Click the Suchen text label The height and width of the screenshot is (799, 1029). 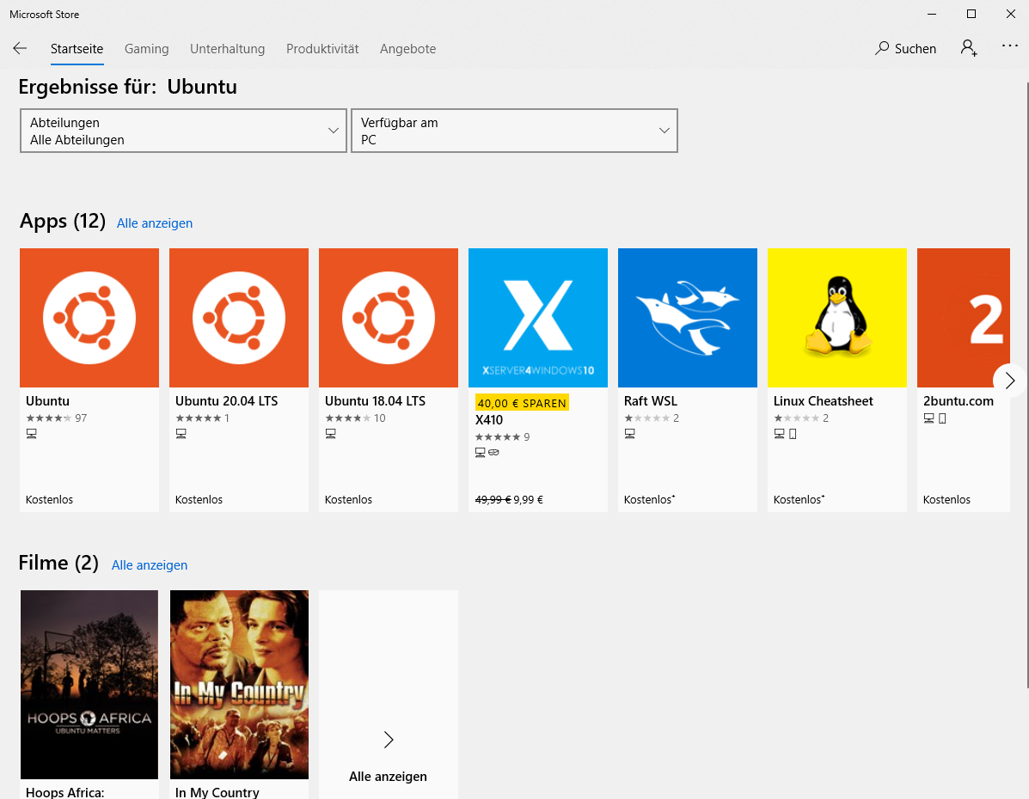tap(916, 49)
